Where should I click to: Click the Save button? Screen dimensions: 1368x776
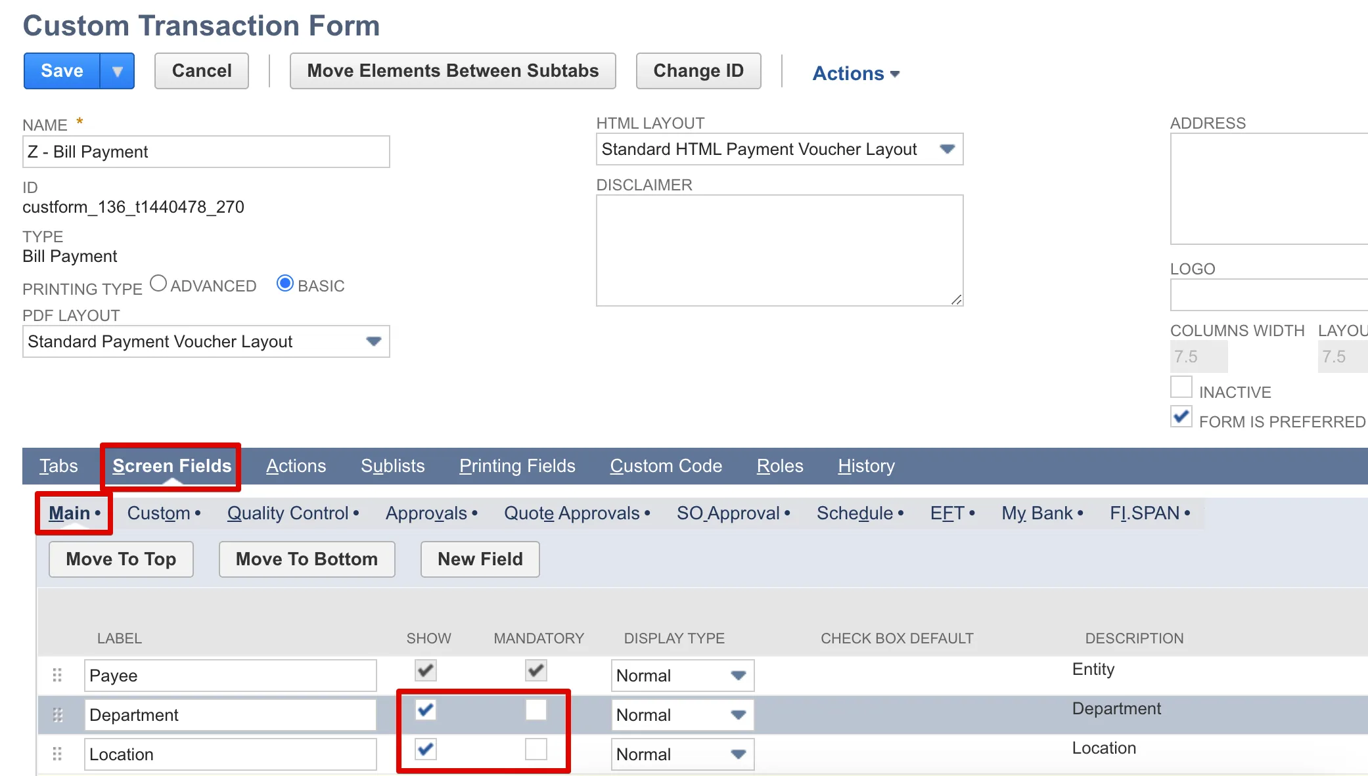pos(62,71)
